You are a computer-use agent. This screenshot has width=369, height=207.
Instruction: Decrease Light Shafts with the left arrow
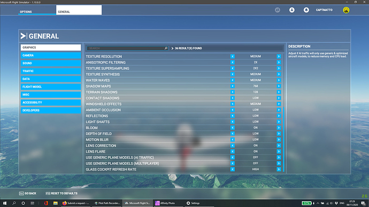pos(233,122)
